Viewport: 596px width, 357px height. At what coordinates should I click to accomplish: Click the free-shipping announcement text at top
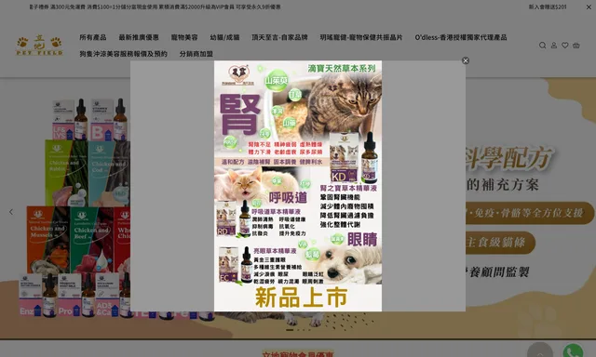point(156,7)
